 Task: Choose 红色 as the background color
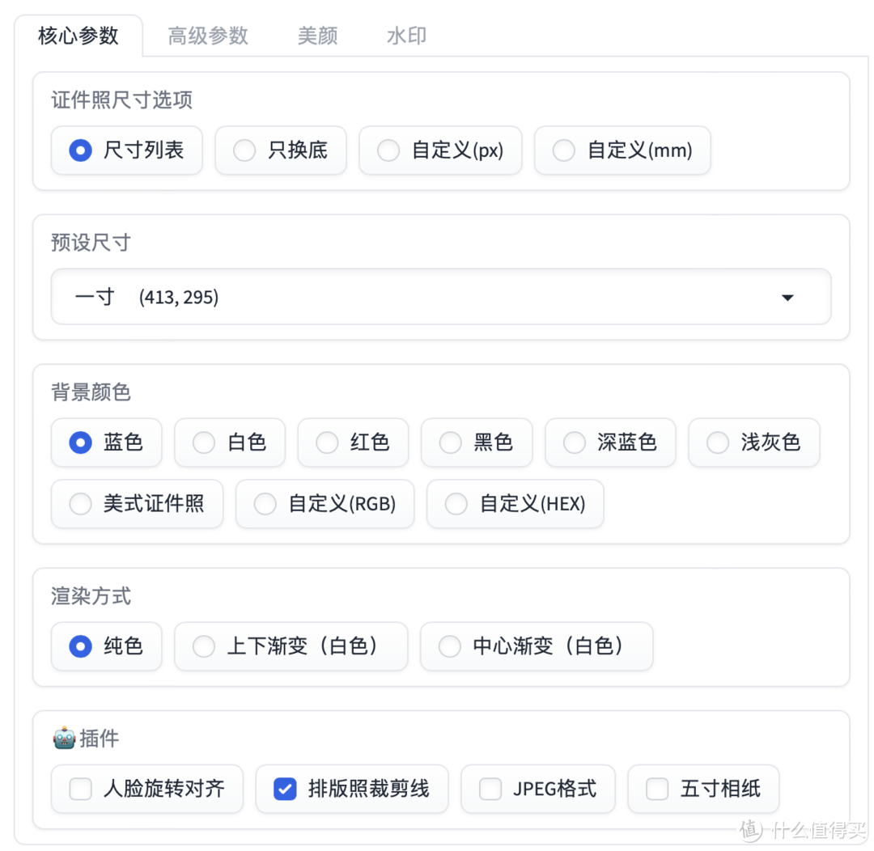354,442
